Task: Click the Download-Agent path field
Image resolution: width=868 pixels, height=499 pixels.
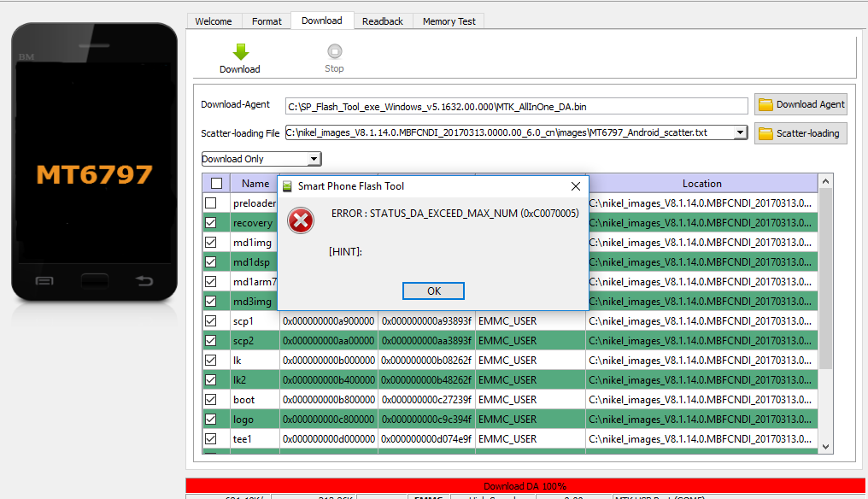Action: pos(516,106)
